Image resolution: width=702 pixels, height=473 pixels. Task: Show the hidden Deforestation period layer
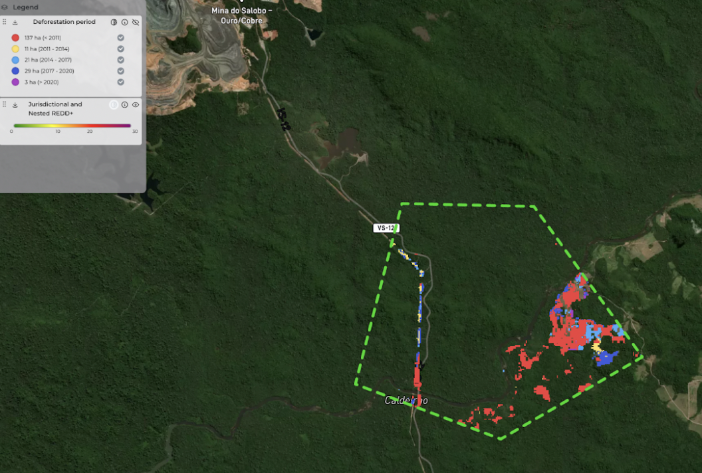pyautogui.click(x=136, y=22)
